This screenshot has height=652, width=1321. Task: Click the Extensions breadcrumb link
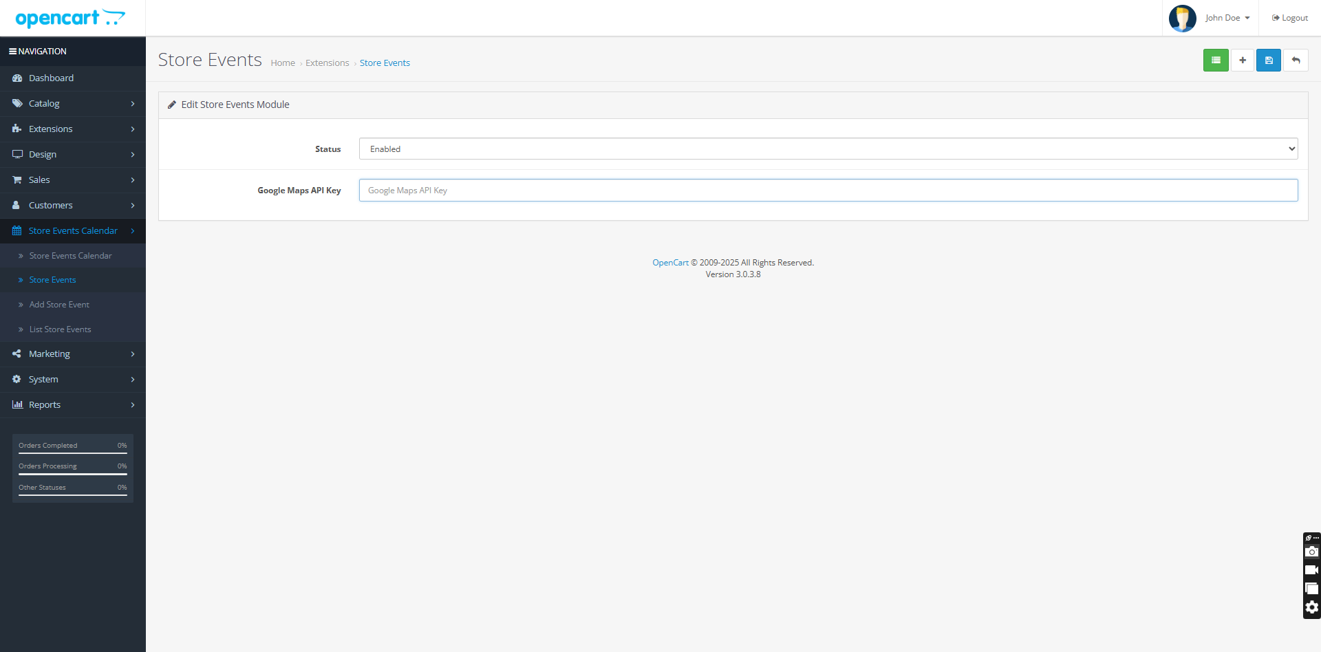click(327, 63)
